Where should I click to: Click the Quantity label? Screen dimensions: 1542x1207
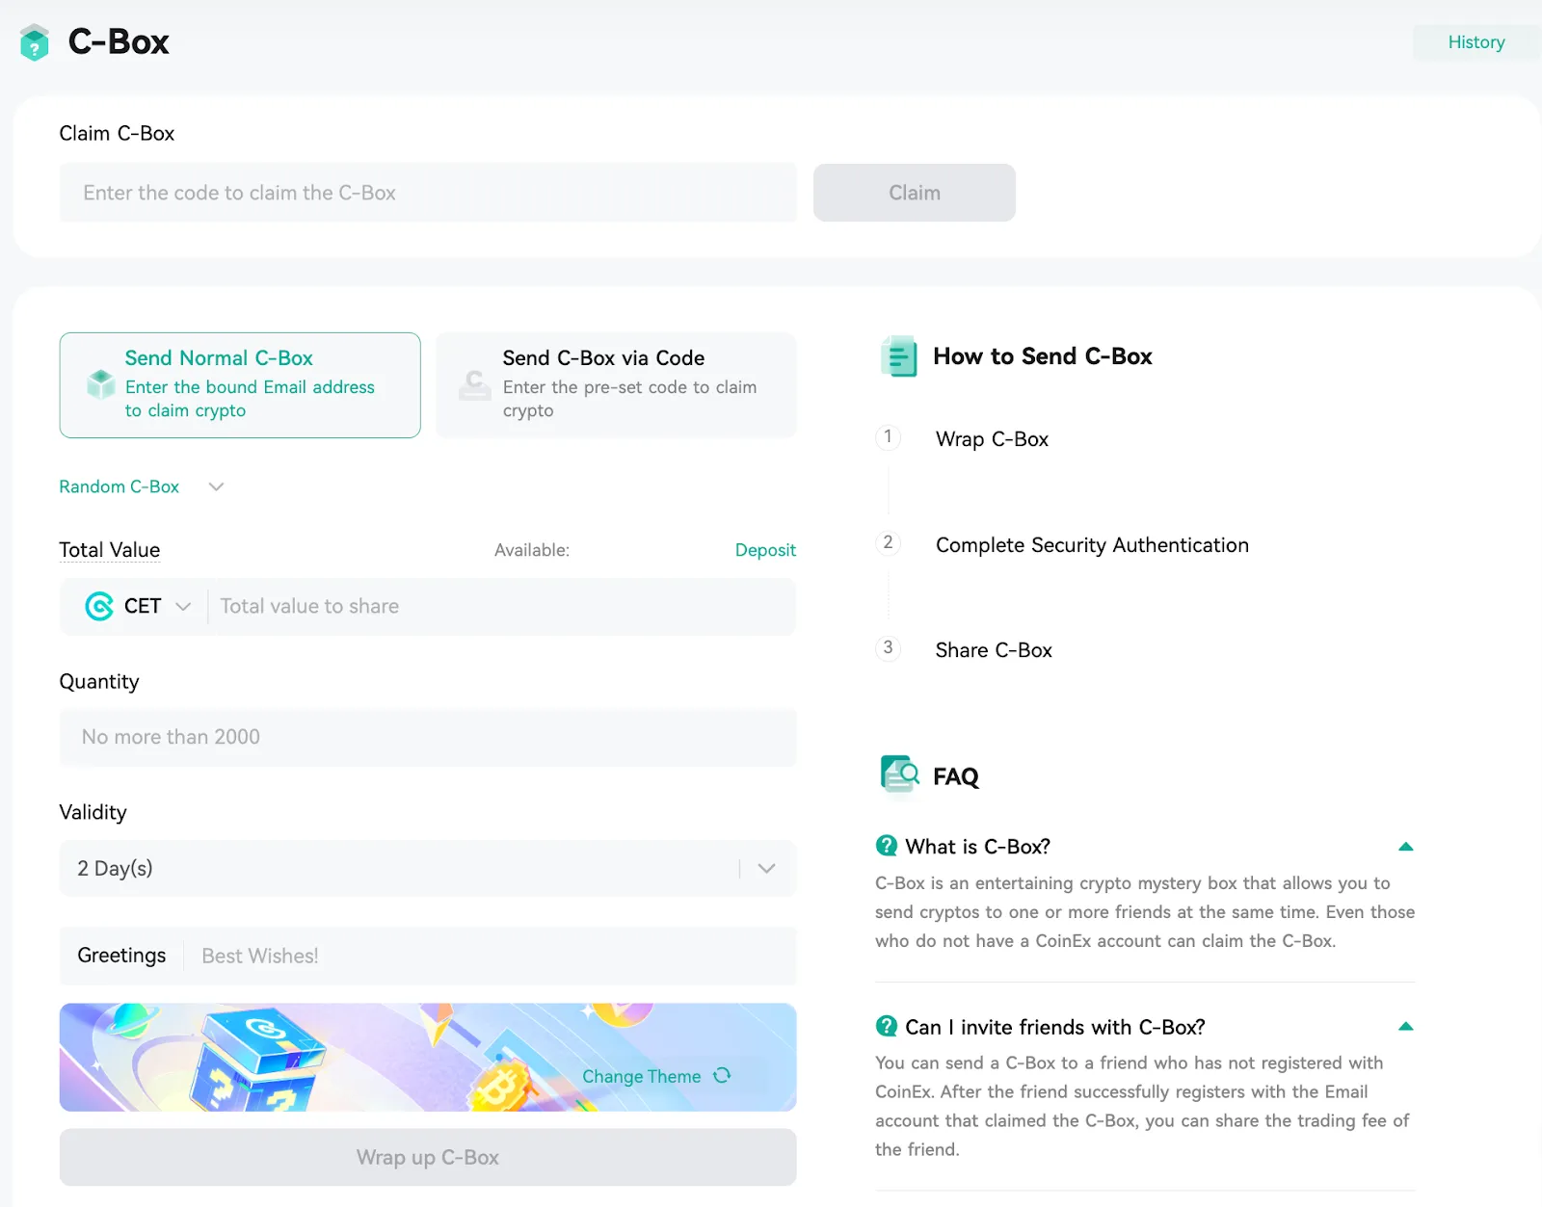(x=99, y=682)
